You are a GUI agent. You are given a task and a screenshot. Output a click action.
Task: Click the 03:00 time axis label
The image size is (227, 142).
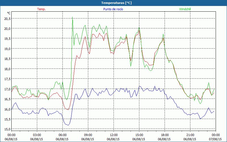(37, 135)
